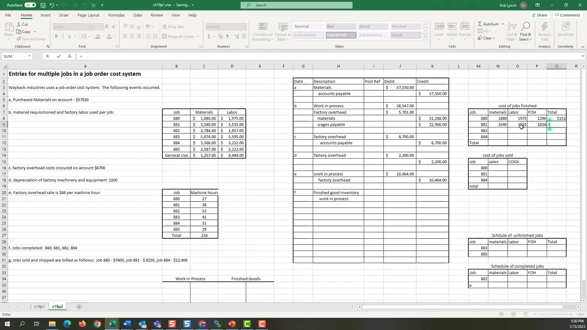587x330 pixels.
Task: Toggle Wrap Text
Action: [x=172, y=27]
